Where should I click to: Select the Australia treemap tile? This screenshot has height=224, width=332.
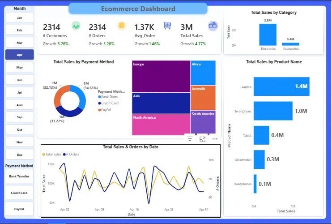(203, 98)
